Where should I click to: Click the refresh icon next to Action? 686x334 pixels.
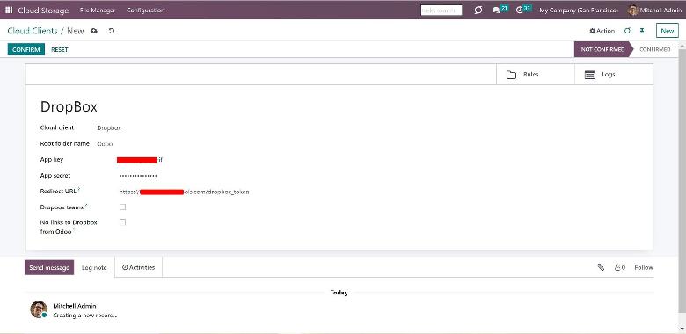[x=627, y=31]
